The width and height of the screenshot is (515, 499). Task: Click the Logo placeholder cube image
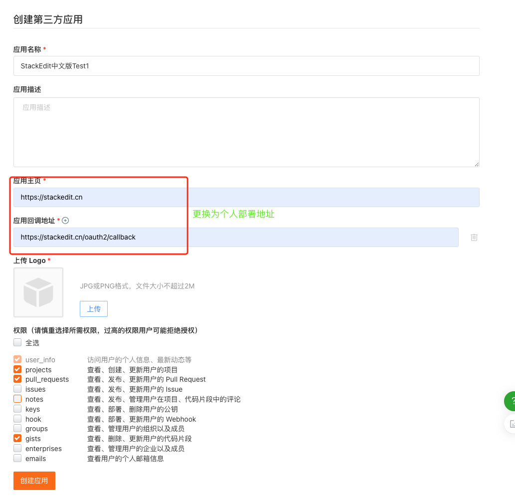[x=38, y=292]
